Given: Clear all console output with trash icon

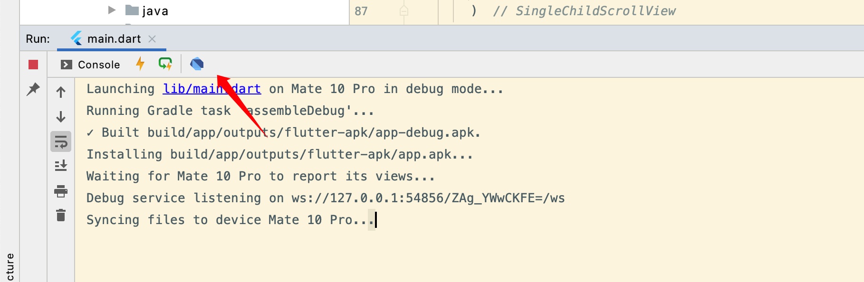Looking at the screenshot, I should 61,216.
